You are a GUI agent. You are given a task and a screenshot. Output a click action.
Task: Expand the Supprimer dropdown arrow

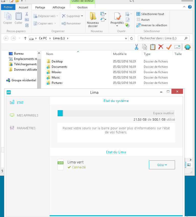82,16
